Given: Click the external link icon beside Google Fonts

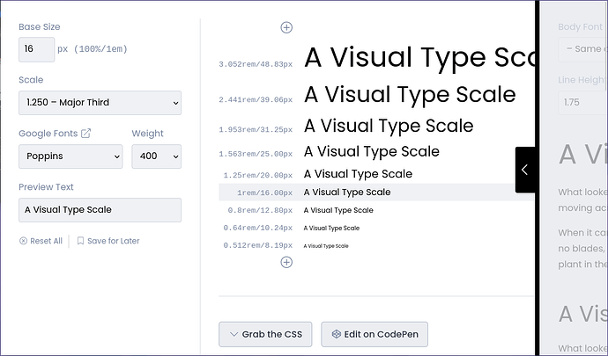Looking at the screenshot, I should click(85, 134).
